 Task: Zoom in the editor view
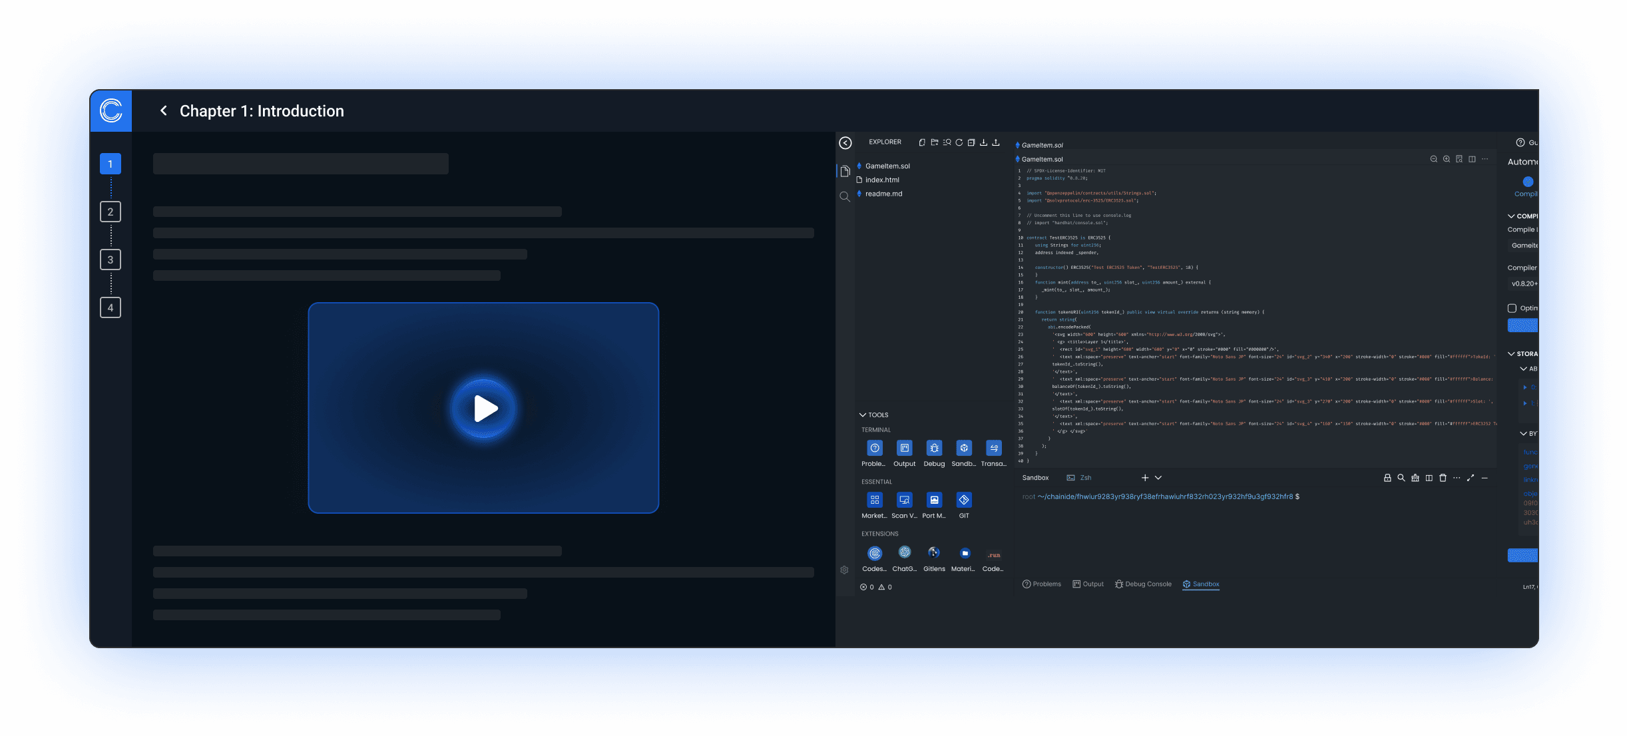1447,159
